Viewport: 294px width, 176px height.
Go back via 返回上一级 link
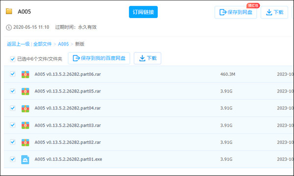(x=18, y=44)
